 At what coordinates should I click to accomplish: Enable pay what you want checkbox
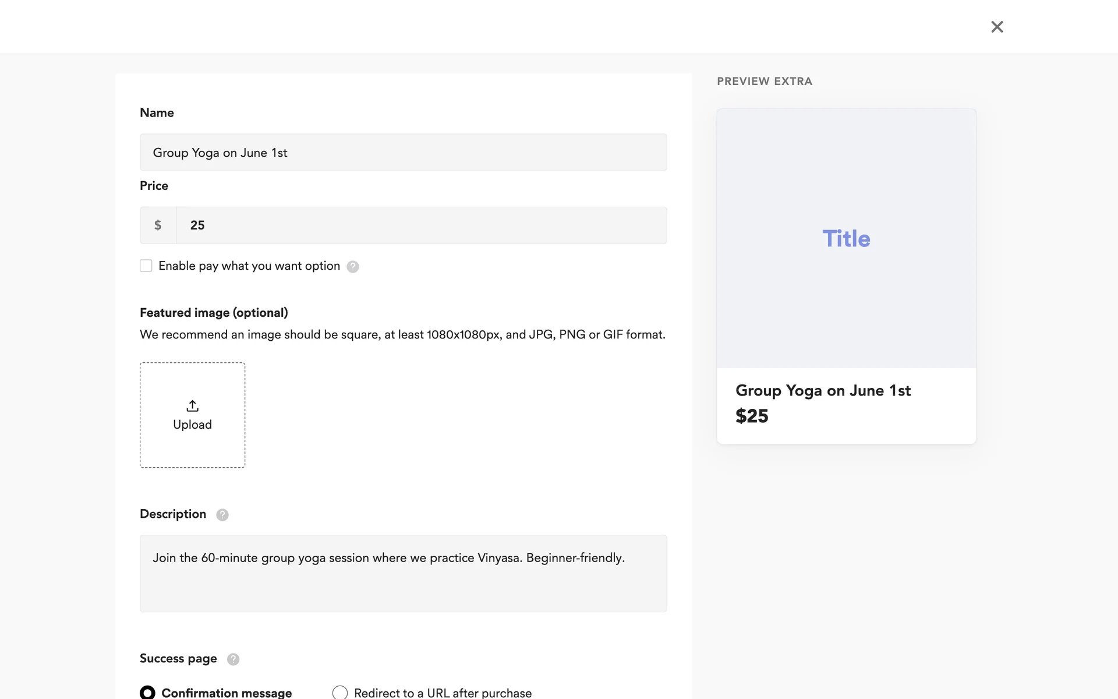(x=146, y=266)
